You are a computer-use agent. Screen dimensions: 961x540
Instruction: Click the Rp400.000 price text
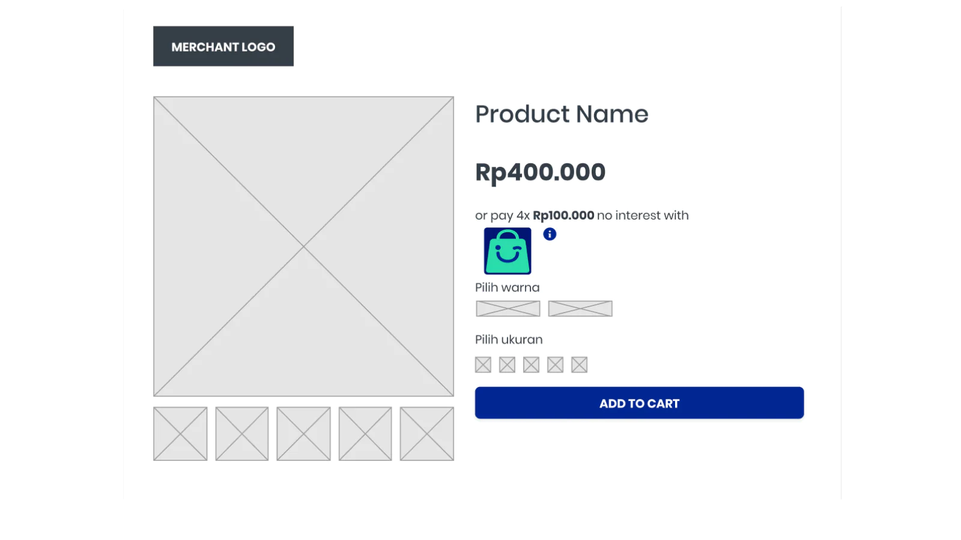(x=540, y=172)
